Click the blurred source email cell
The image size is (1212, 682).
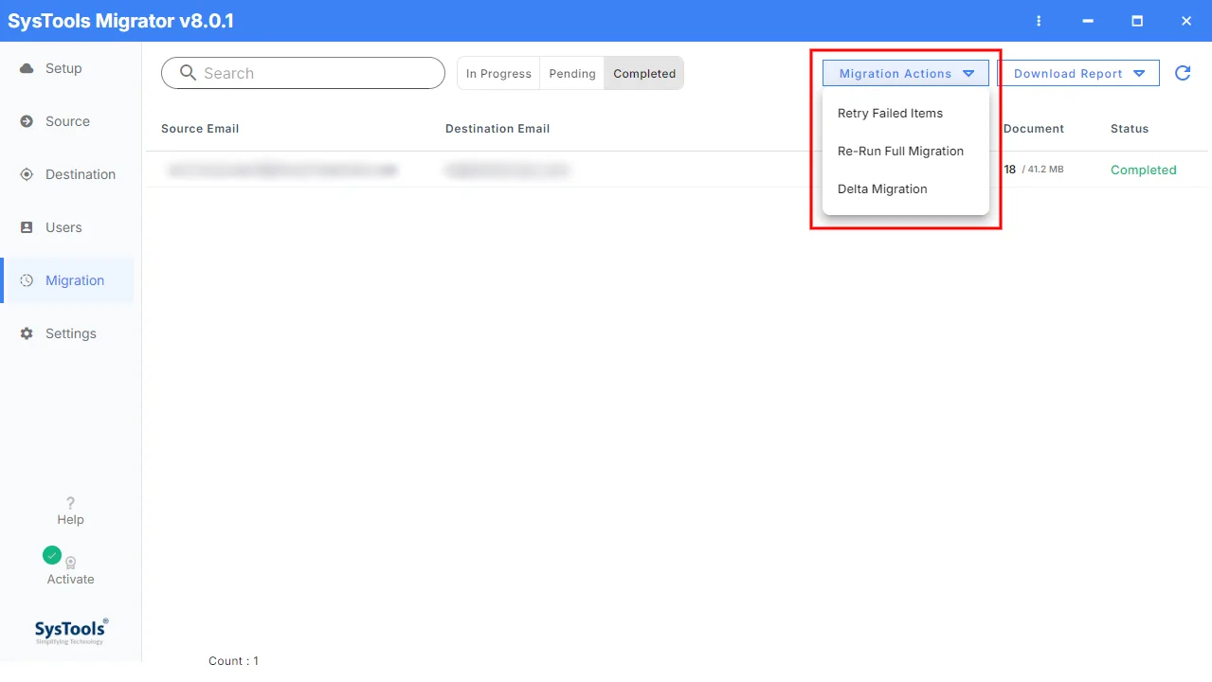tap(282, 170)
